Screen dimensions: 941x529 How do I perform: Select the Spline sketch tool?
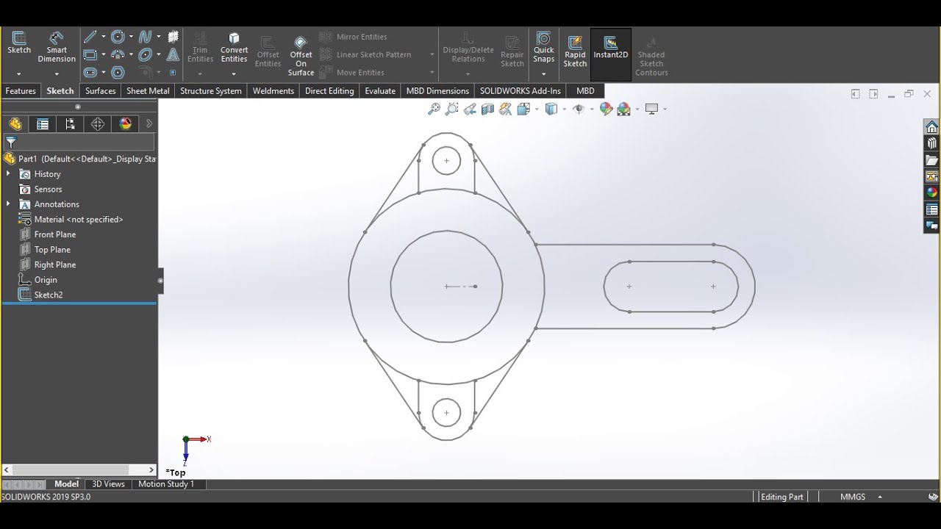[x=145, y=37]
